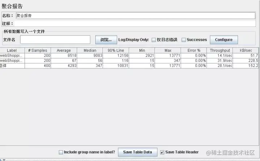
Task: Click the Save Table Data button
Action: click(138, 152)
